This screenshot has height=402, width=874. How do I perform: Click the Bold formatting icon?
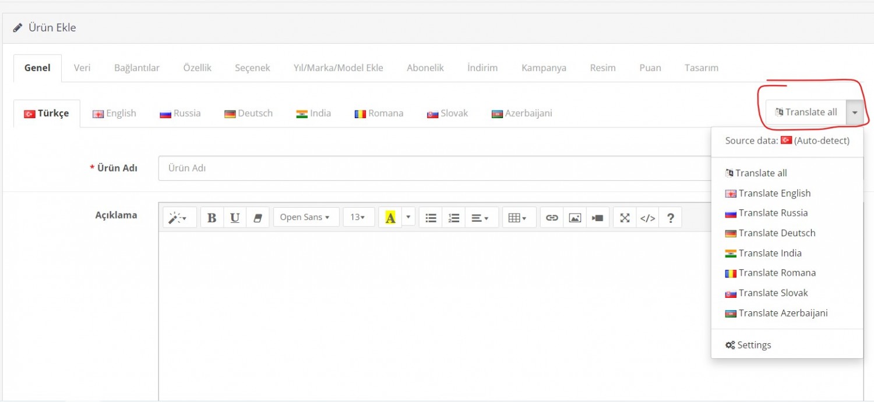click(212, 218)
